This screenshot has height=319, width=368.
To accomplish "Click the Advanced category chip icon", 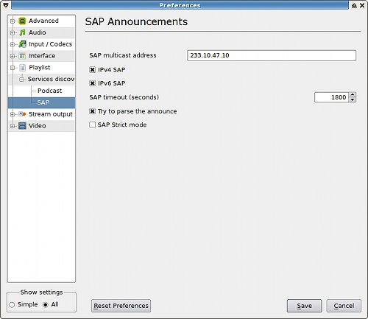I will 22,21.
